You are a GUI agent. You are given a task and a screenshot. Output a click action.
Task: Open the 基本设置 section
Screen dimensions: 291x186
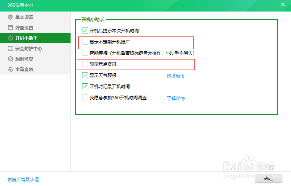click(35, 17)
